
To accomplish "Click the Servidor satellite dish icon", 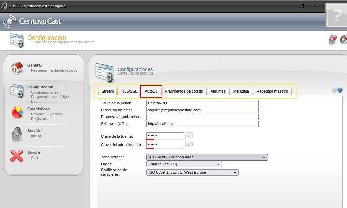I will click(x=17, y=134).
